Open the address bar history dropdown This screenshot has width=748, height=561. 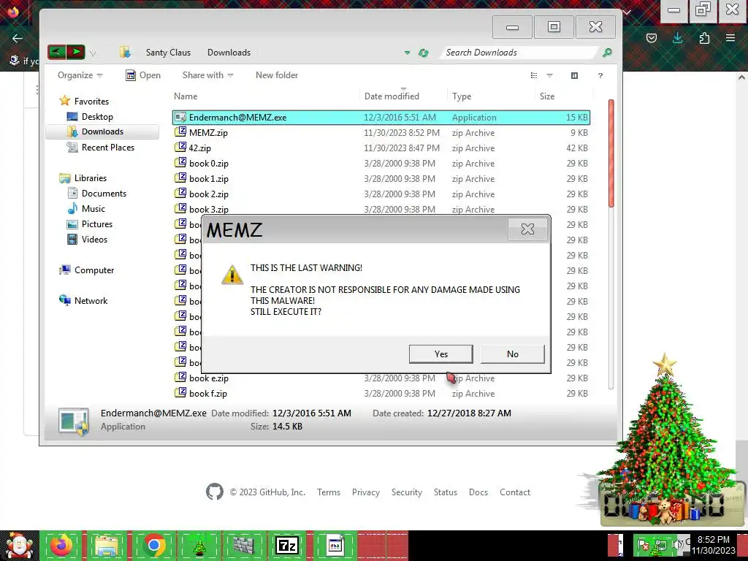[x=407, y=53]
